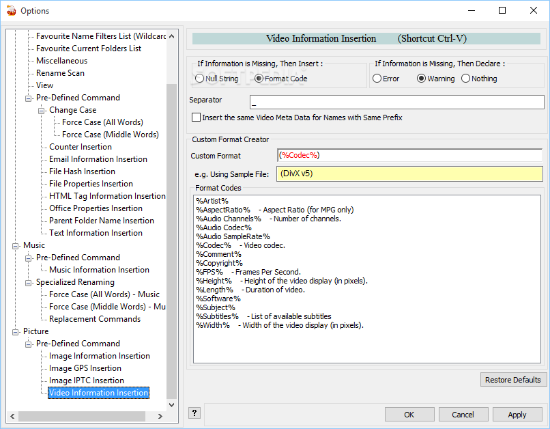550x429 pixels.
Task: Open Image Information Insertion settings
Action: pos(100,356)
